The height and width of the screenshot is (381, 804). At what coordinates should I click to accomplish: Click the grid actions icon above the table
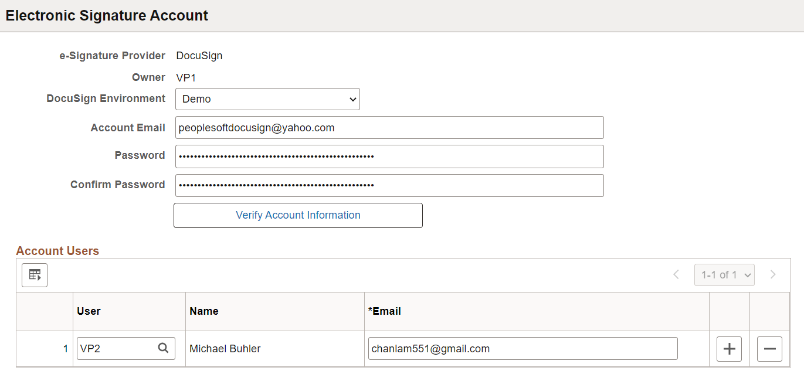(x=34, y=275)
